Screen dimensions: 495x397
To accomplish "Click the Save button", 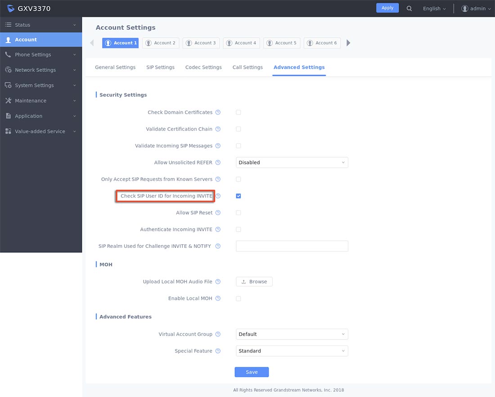I will click(x=252, y=372).
